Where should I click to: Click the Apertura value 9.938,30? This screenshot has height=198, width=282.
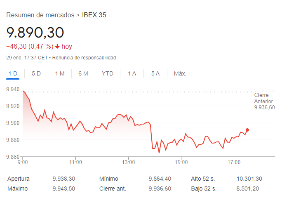click(64, 179)
